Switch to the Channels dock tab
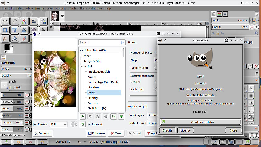 click(219, 14)
